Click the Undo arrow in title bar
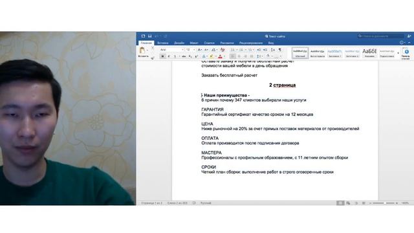Screen dimensions: 414x233 click(x=157, y=36)
